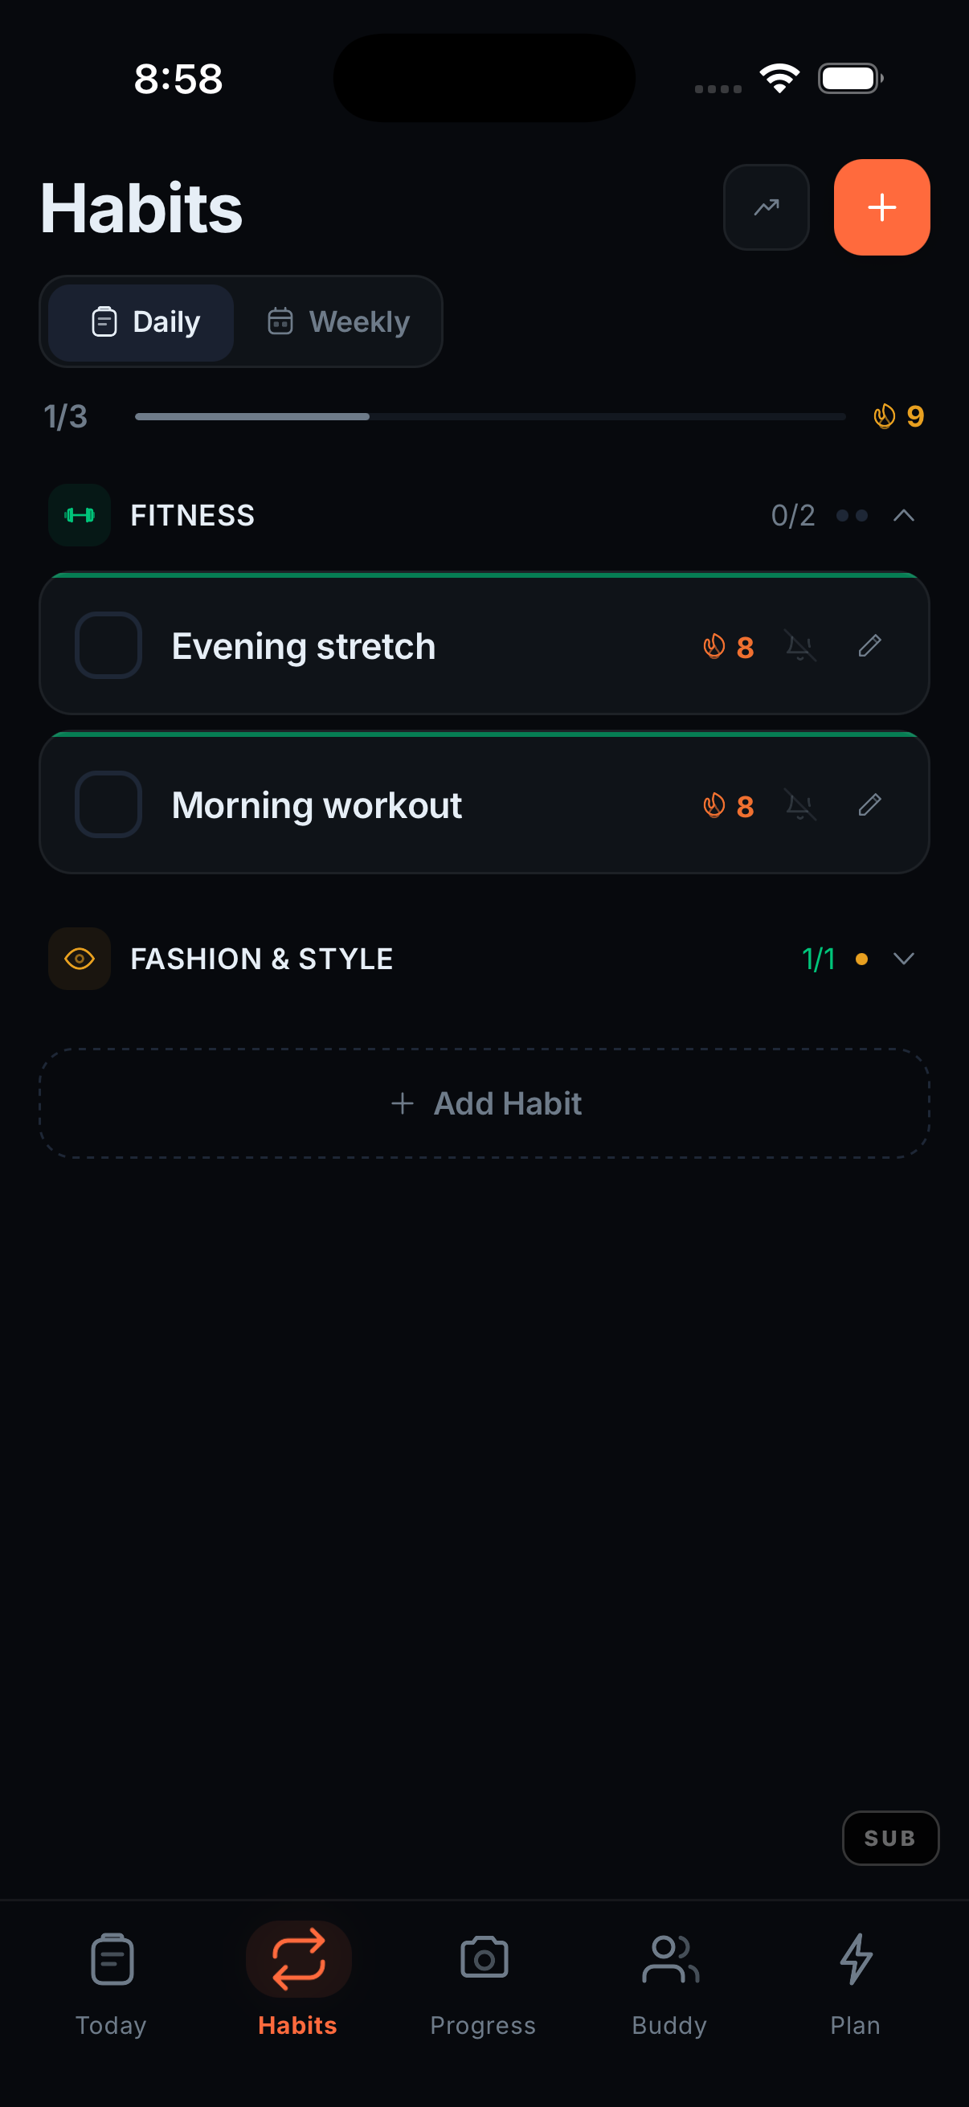Collapse the FITNESS section
Image resolution: width=969 pixels, height=2107 pixels.
pos(905,515)
